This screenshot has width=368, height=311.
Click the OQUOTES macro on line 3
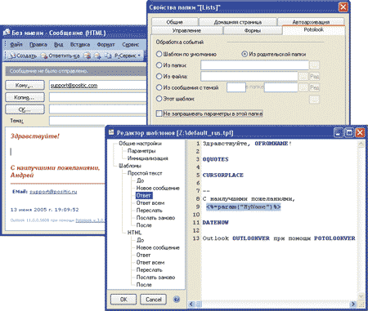click(215, 159)
